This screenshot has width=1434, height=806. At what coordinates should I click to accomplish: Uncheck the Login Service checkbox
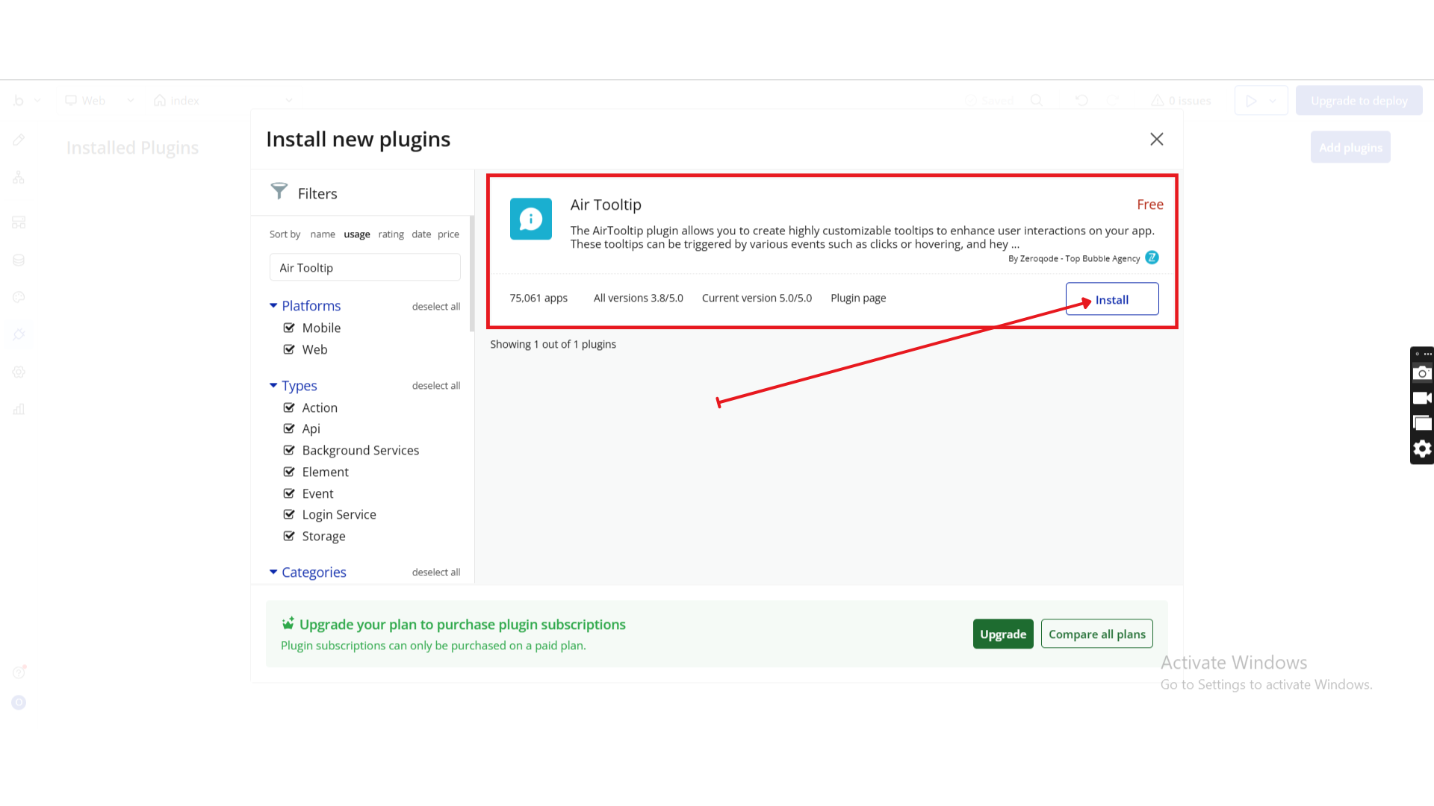(289, 514)
